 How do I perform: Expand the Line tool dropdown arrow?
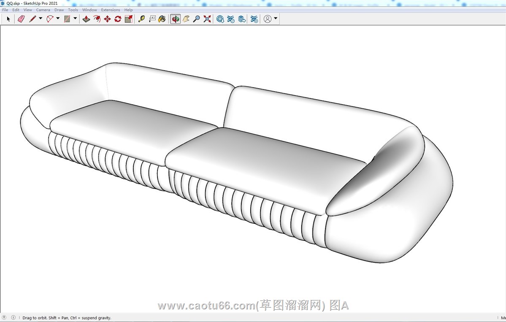(x=41, y=19)
